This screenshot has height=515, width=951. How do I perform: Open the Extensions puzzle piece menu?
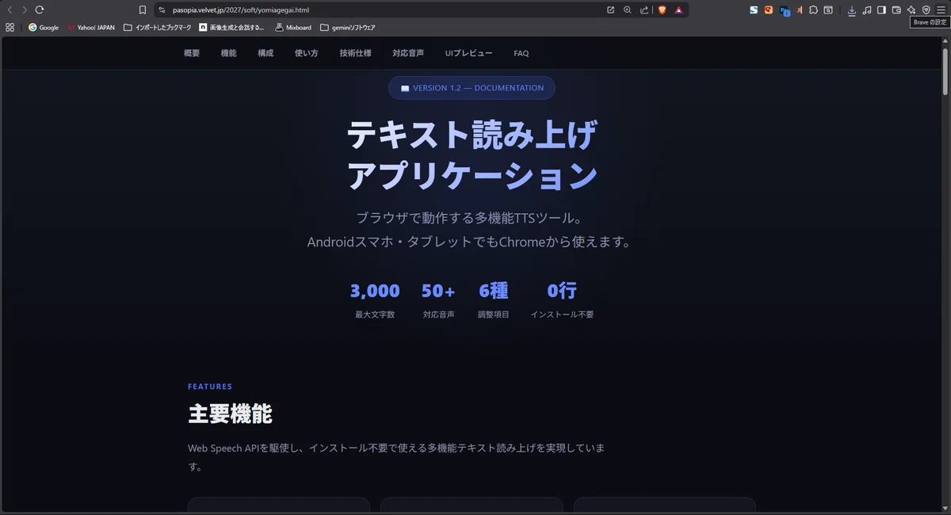pos(813,10)
